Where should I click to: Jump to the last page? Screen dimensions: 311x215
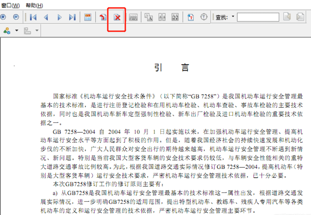click(72, 17)
